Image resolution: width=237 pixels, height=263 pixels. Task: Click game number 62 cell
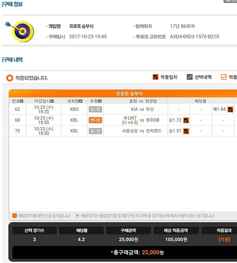pos(17,109)
